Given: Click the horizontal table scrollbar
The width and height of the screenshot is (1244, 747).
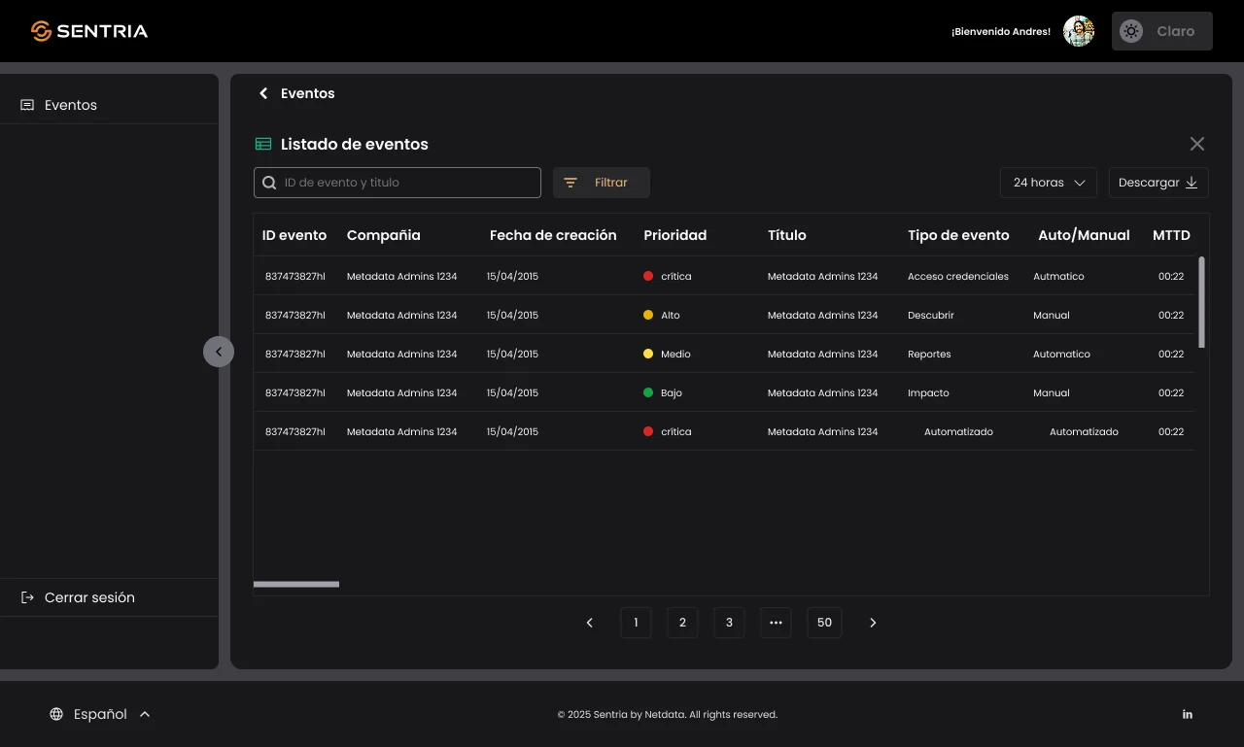Looking at the screenshot, I should pyautogui.click(x=296, y=584).
